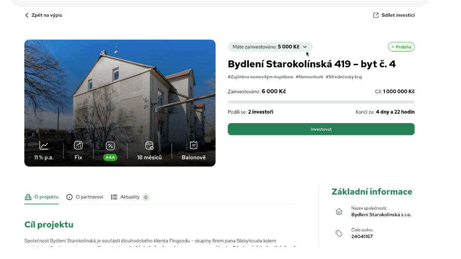Click the building photo thumbnail

(x=120, y=103)
